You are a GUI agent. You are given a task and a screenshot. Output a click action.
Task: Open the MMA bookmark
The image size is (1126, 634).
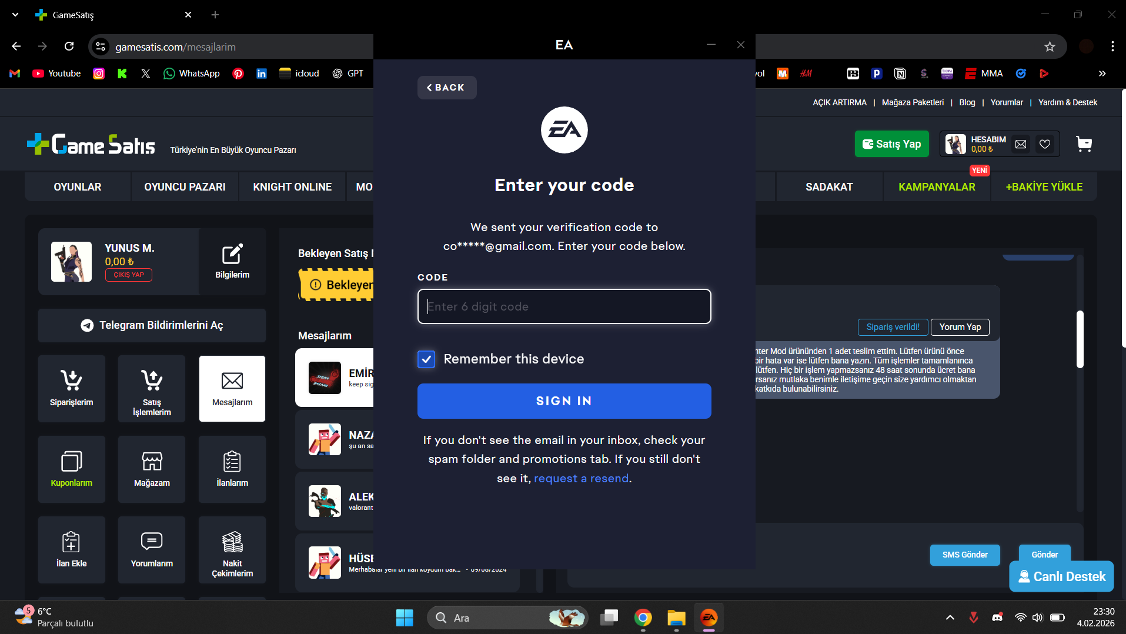pyautogui.click(x=984, y=74)
